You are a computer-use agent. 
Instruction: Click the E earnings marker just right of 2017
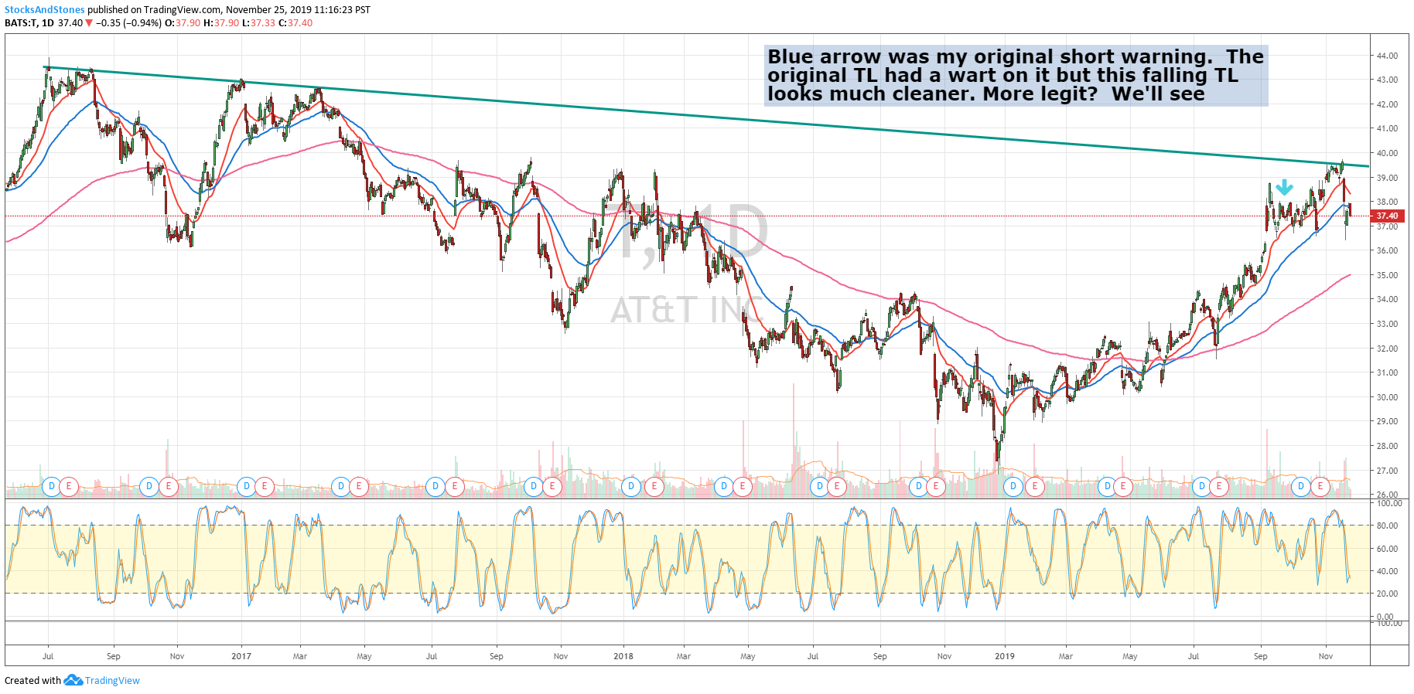265,486
